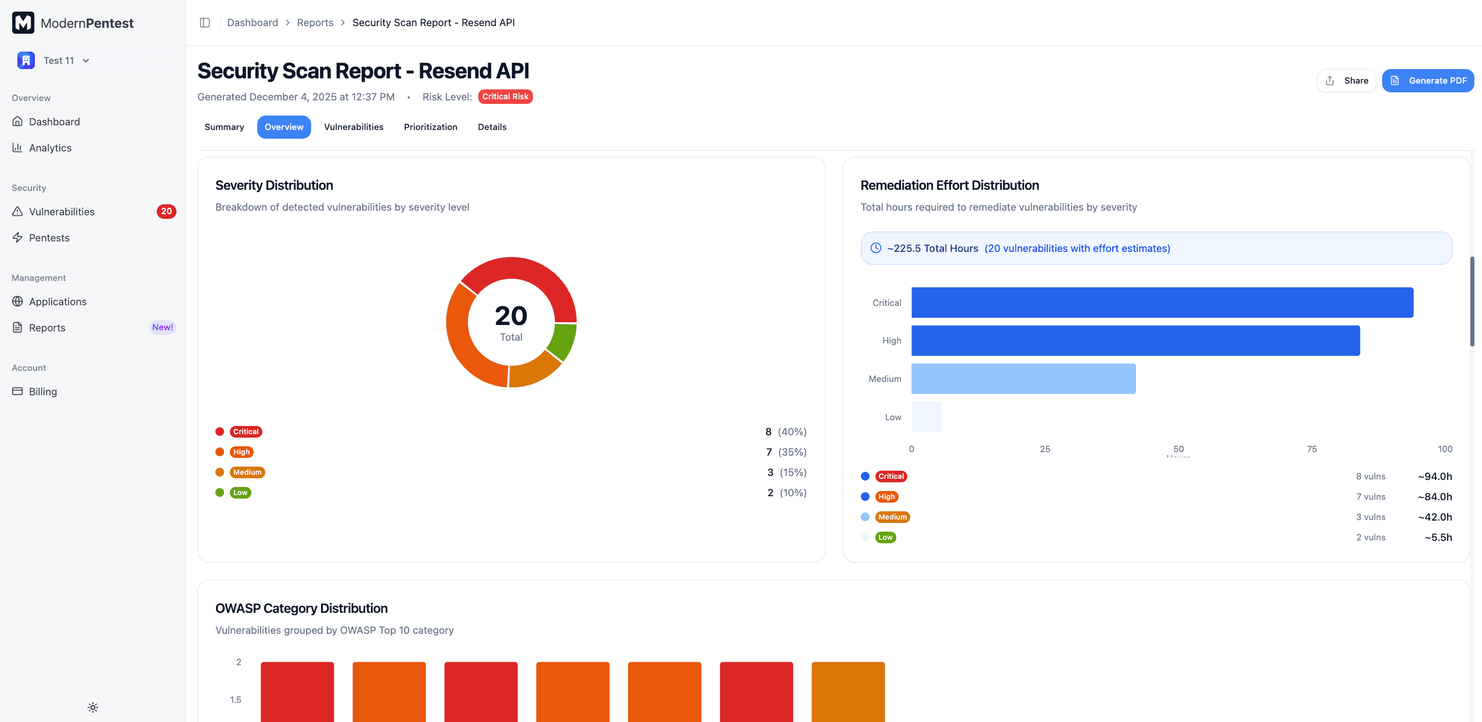This screenshot has width=1482, height=722.
Task: Click the Share upload icon
Action: [1330, 80]
